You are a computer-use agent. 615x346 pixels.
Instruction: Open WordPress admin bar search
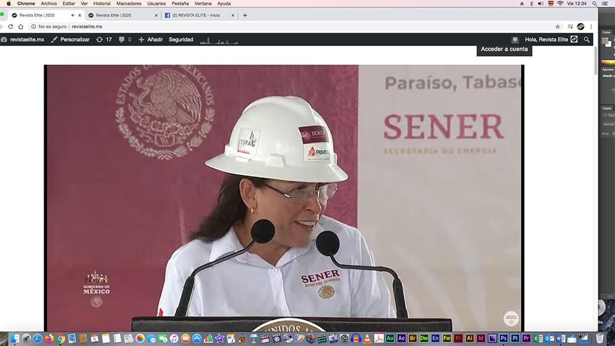coord(587,39)
